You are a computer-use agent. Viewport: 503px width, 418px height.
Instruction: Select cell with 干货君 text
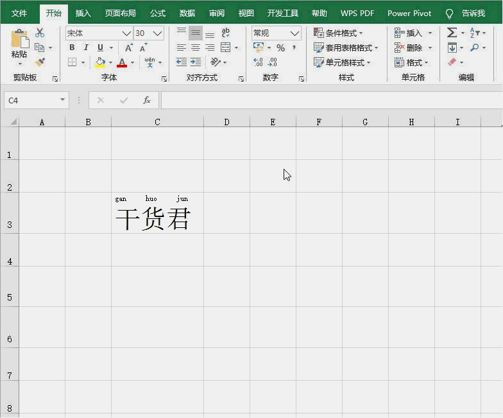pyautogui.click(x=158, y=213)
